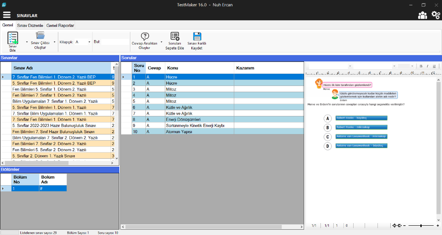Click the Sınav Çıktısı Oluştur folder icon
Image resolution: width=442 pixels, height=235 pixels.
click(40, 36)
